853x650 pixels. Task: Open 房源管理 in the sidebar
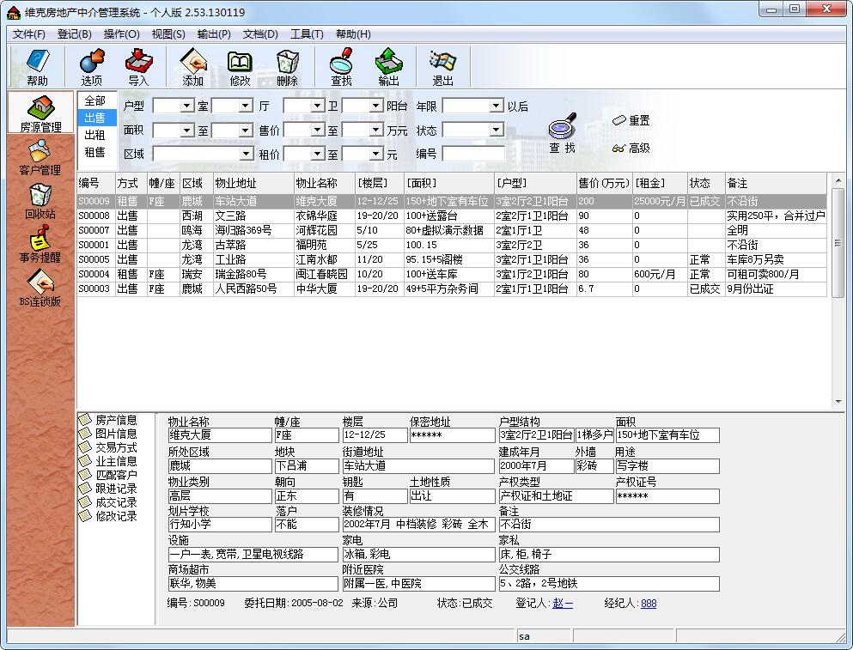[40, 112]
